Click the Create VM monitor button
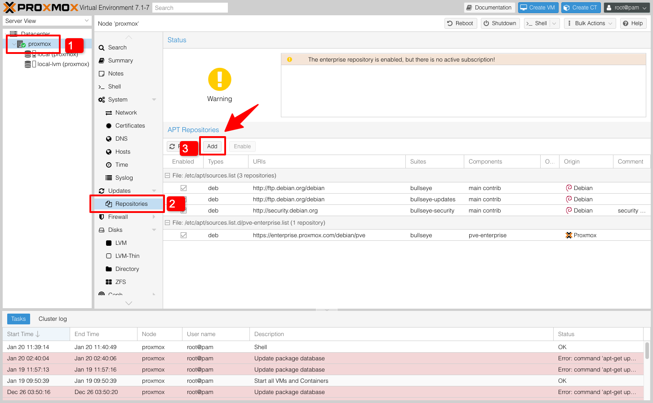The width and height of the screenshot is (653, 403). (x=538, y=8)
